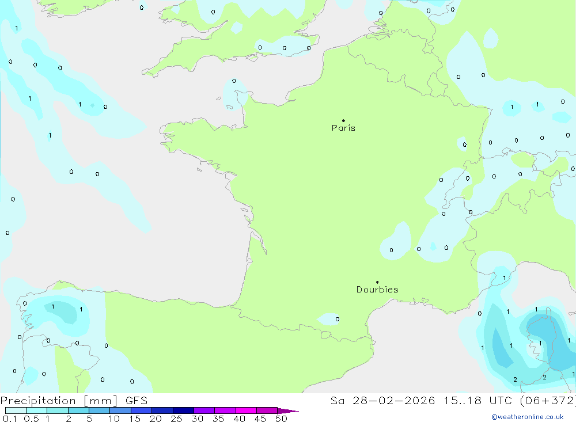
Task: Pick the 20–25 mm dark blue legend swatch
Action: (162, 410)
